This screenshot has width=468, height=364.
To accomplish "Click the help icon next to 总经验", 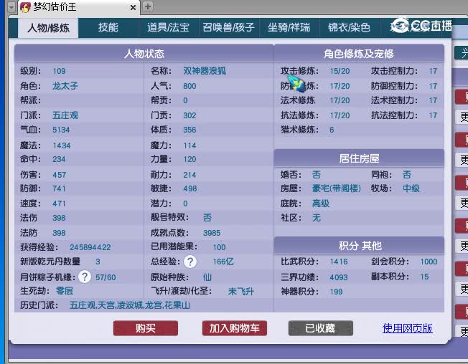I will pyautogui.click(x=190, y=262).
